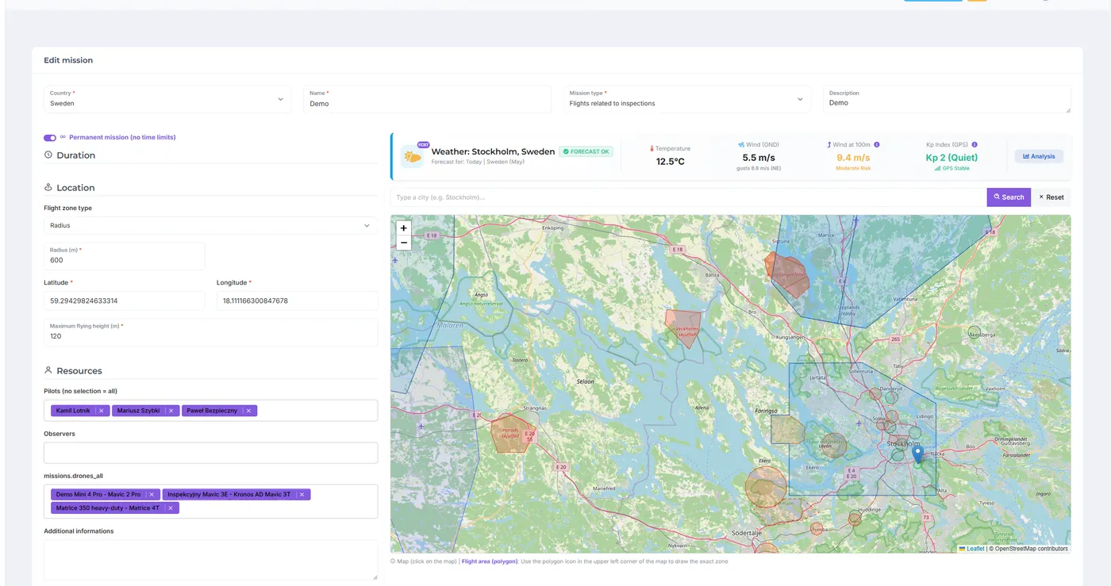Click the Resources person icon
1111x586 pixels.
point(48,370)
